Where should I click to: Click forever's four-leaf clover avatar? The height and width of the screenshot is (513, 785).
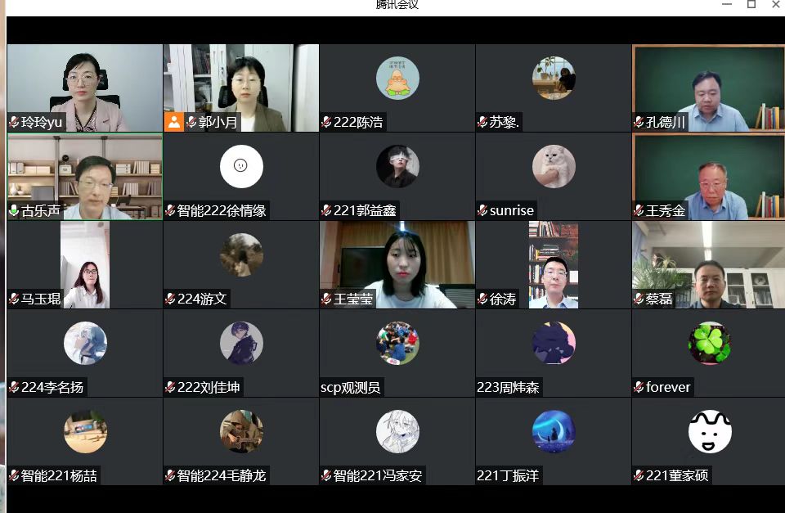(710, 343)
